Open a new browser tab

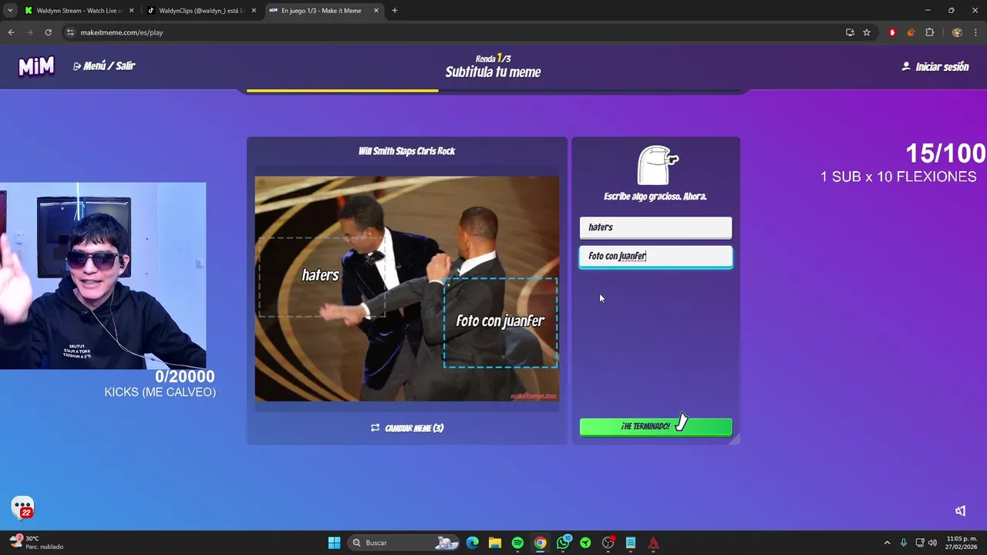point(394,11)
